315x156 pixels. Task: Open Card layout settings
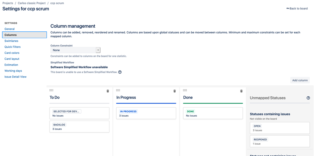[12, 59]
